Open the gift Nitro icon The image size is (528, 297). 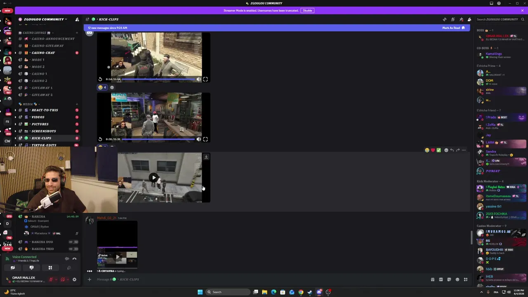pyautogui.click(x=433, y=280)
